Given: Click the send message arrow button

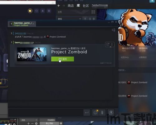Looking at the screenshot, I should point(87,112).
